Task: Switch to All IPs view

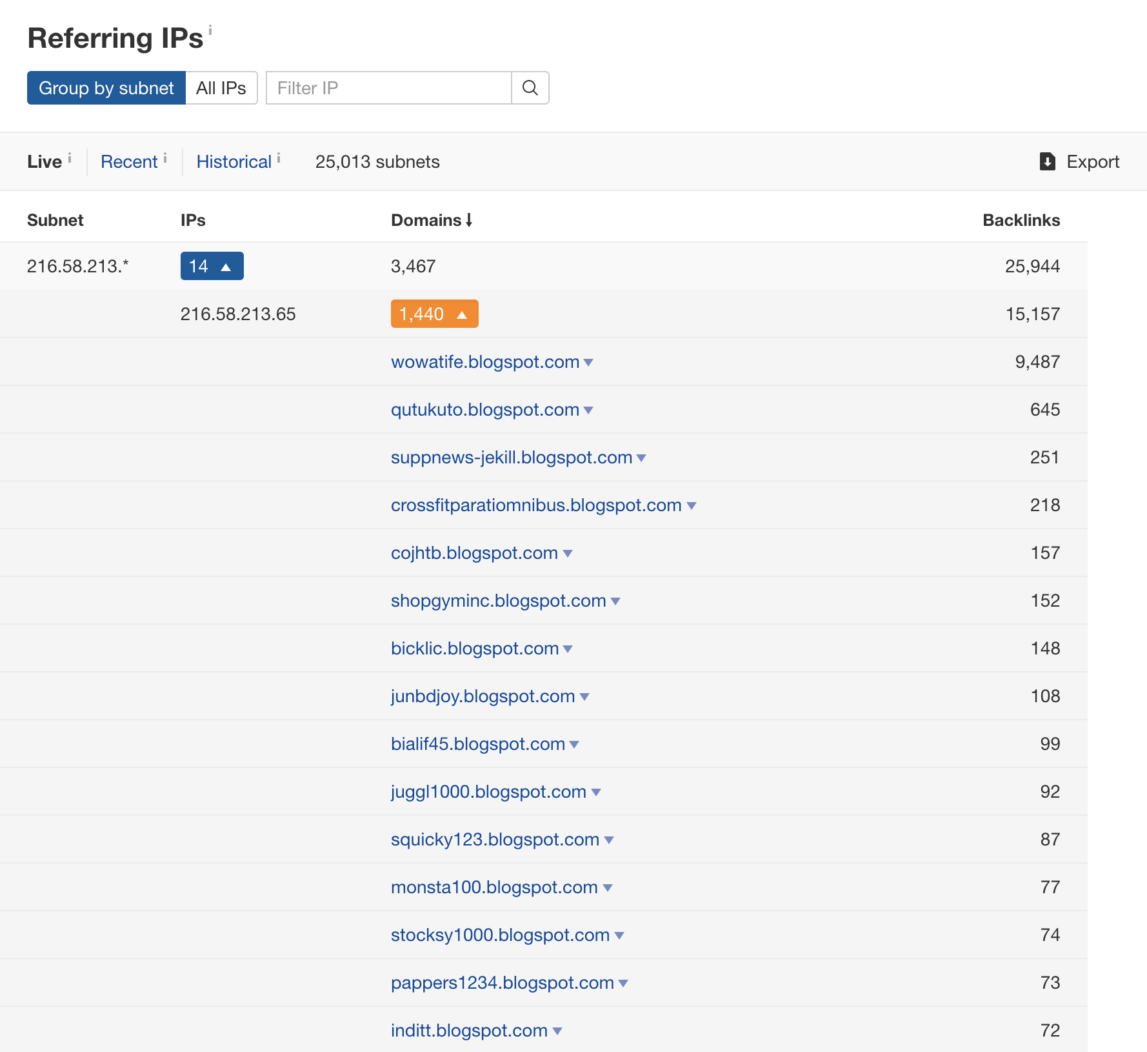Action: pyautogui.click(x=221, y=88)
